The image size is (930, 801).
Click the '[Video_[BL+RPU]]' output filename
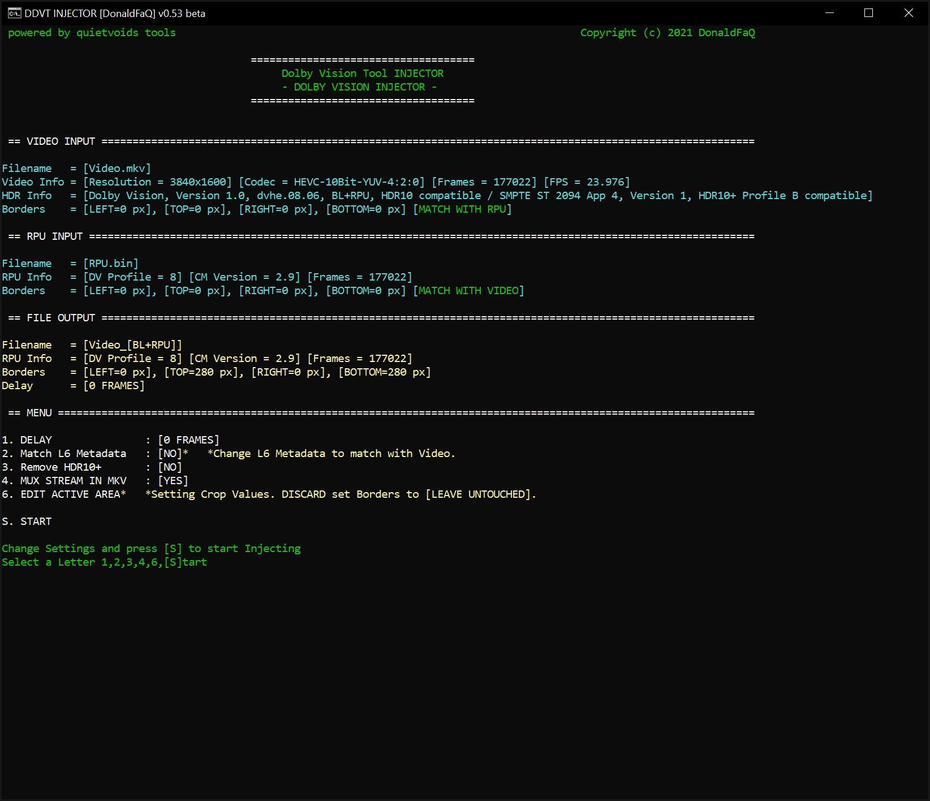(133, 345)
